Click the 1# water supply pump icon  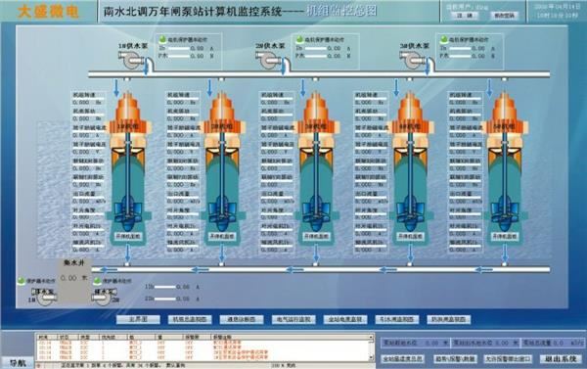pos(131,60)
